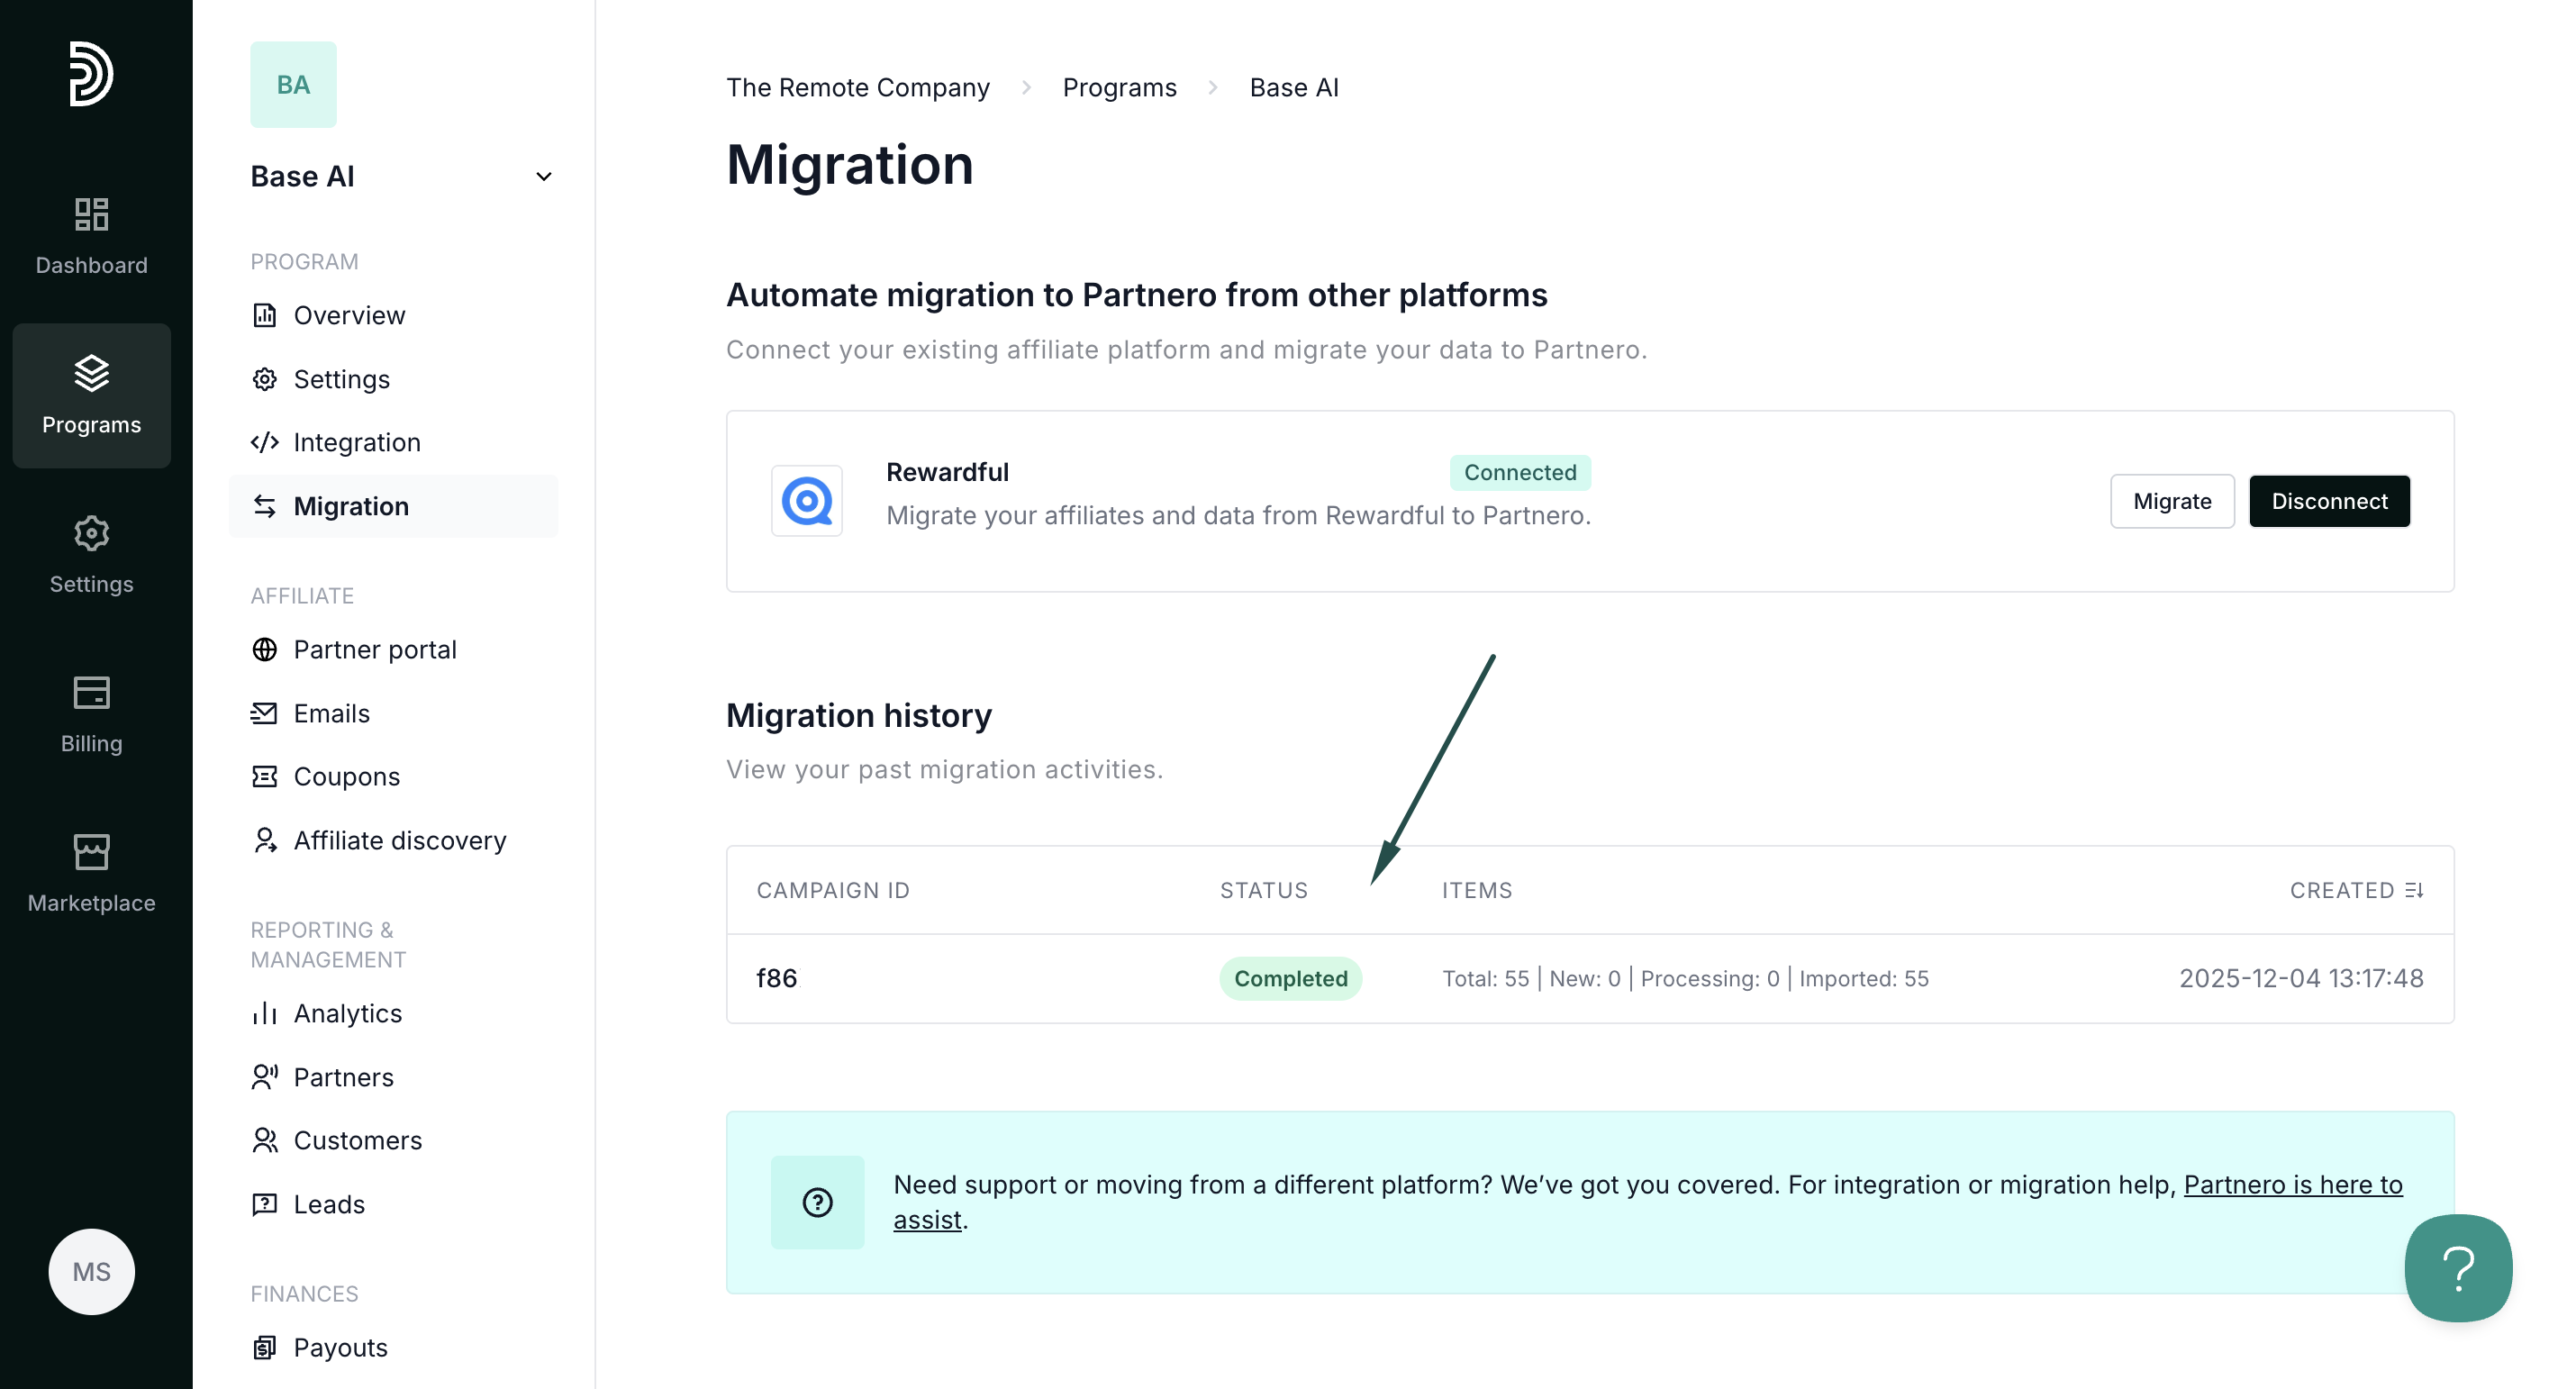Open the help chat bubble
This screenshot has width=2576, height=1389.
(x=2457, y=1268)
